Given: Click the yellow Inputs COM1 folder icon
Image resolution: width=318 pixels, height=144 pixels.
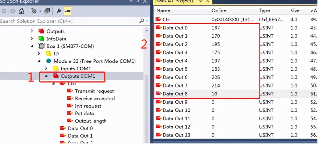Looking at the screenshot, I should [x=56, y=69].
